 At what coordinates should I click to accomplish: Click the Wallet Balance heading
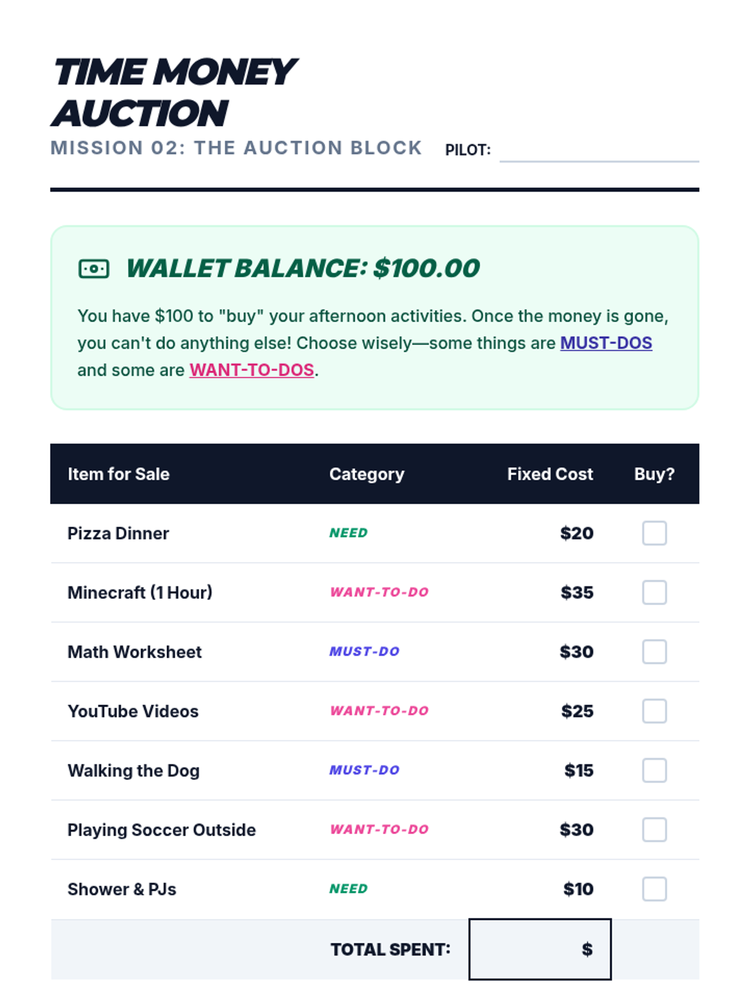pyautogui.click(x=303, y=268)
